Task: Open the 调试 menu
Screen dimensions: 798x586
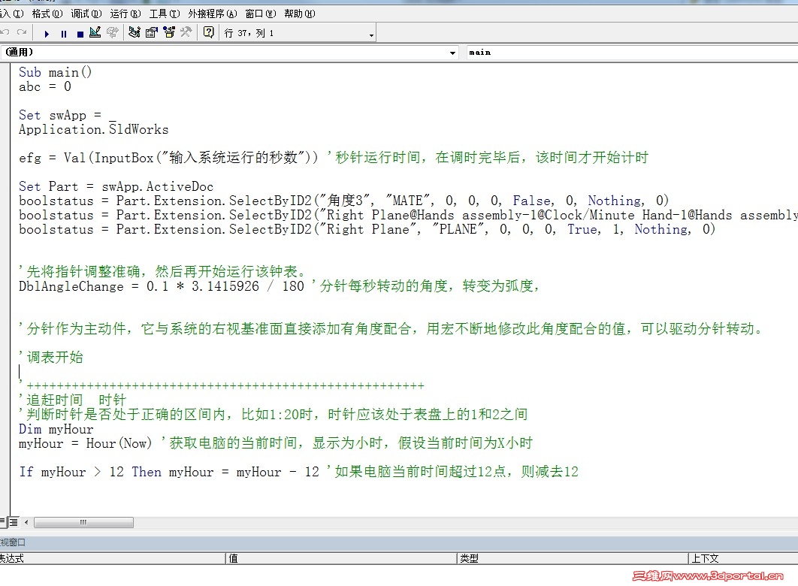Action: click(86, 14)
